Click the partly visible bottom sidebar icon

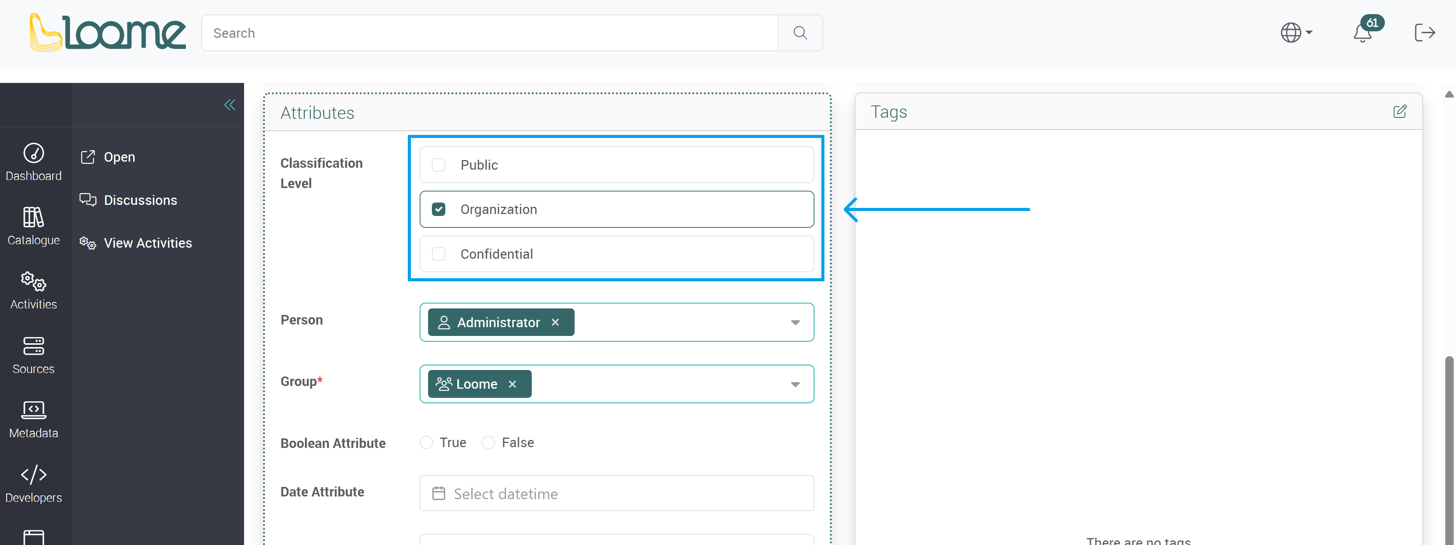click(x=33, y=537)
